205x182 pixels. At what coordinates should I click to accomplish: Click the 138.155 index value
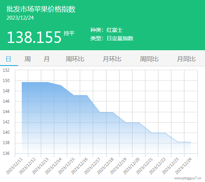(x=34, y=37)
